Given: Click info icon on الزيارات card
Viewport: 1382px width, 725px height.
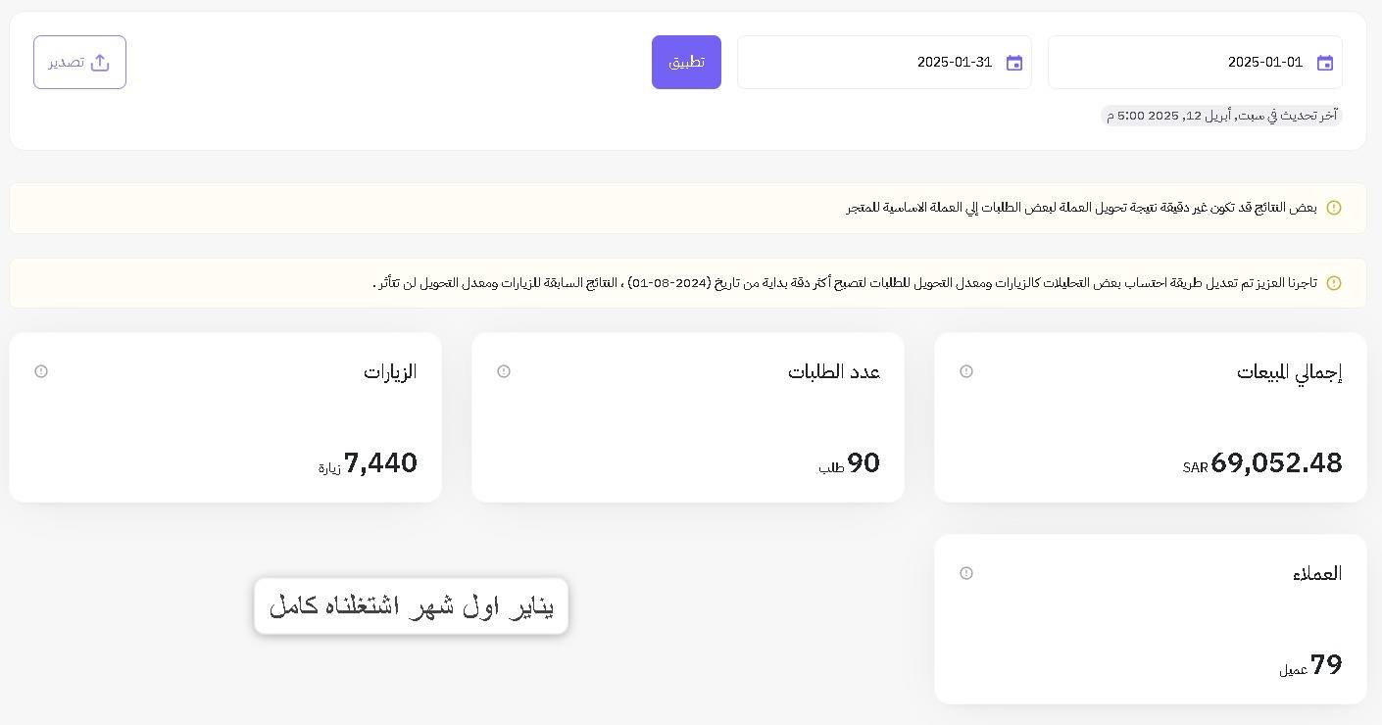Looking at the screenshot, I should pyautogui.click(x=41, y=371).
